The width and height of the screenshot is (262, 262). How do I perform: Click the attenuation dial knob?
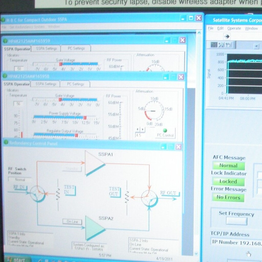(154, 111)
